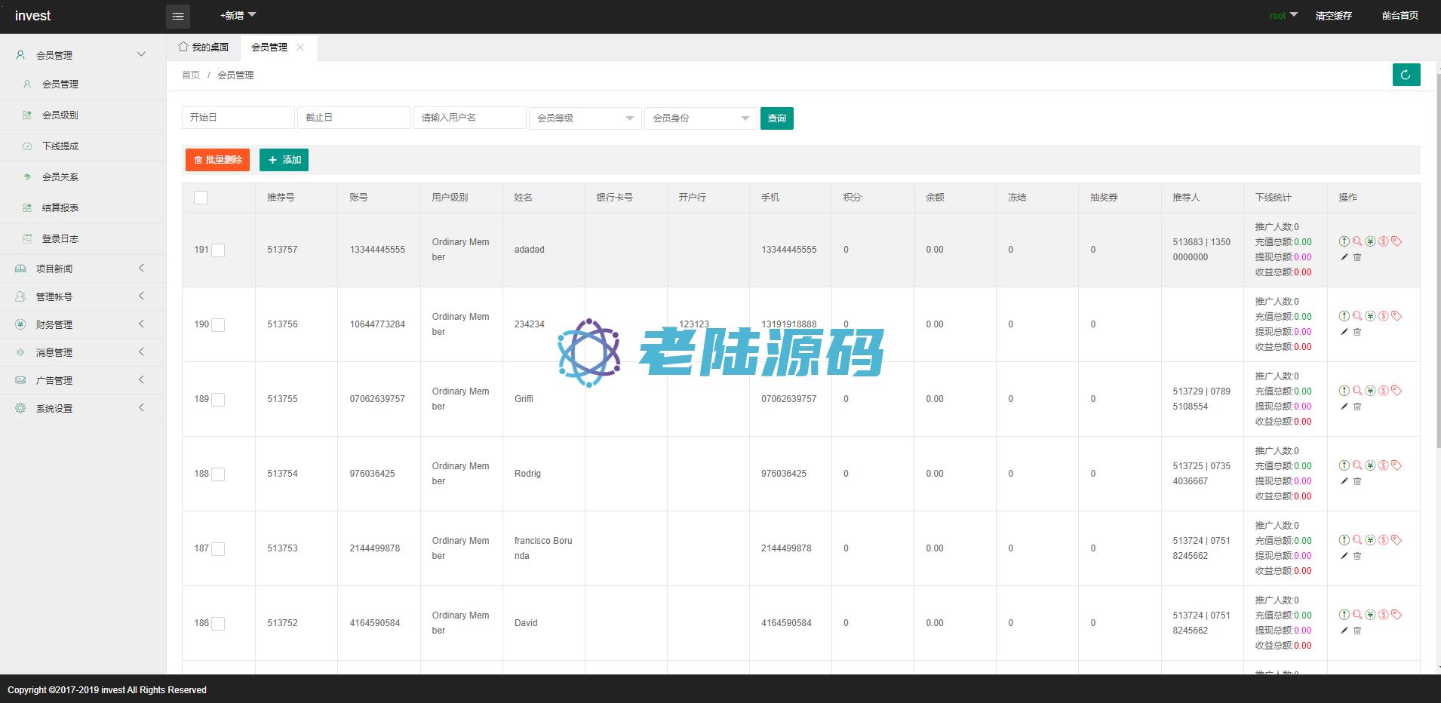Click pencil edit icon for member 513757
This screenshot has width=1441, height=703.
[1344, 257]
